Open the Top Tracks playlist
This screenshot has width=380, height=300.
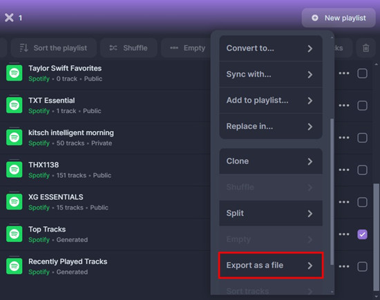[47, 230]
